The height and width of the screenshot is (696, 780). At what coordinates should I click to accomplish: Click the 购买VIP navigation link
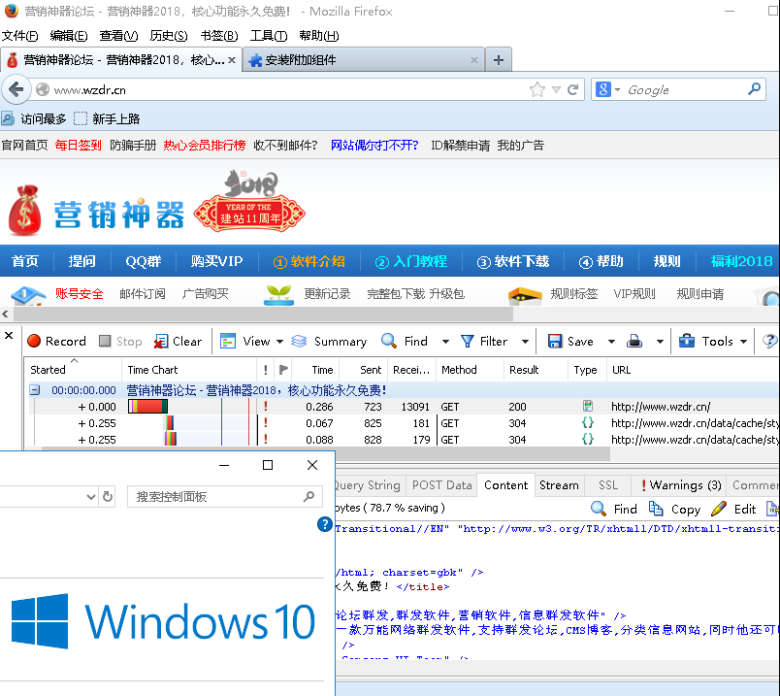coord(216,261)
